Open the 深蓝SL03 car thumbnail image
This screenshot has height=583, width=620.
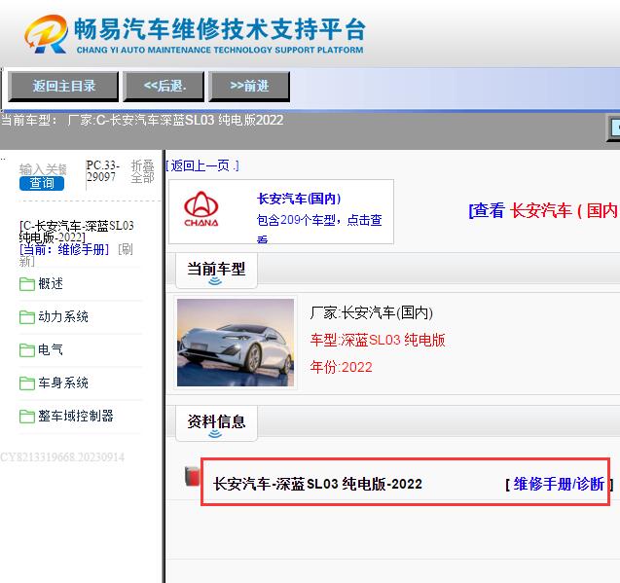[x=236, y=343]
